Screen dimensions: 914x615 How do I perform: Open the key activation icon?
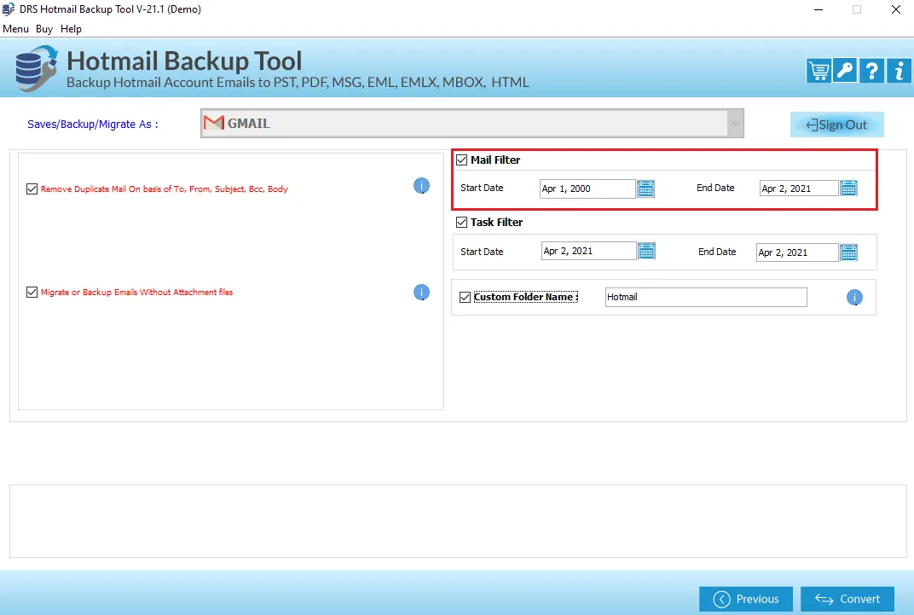pos(845,71)
